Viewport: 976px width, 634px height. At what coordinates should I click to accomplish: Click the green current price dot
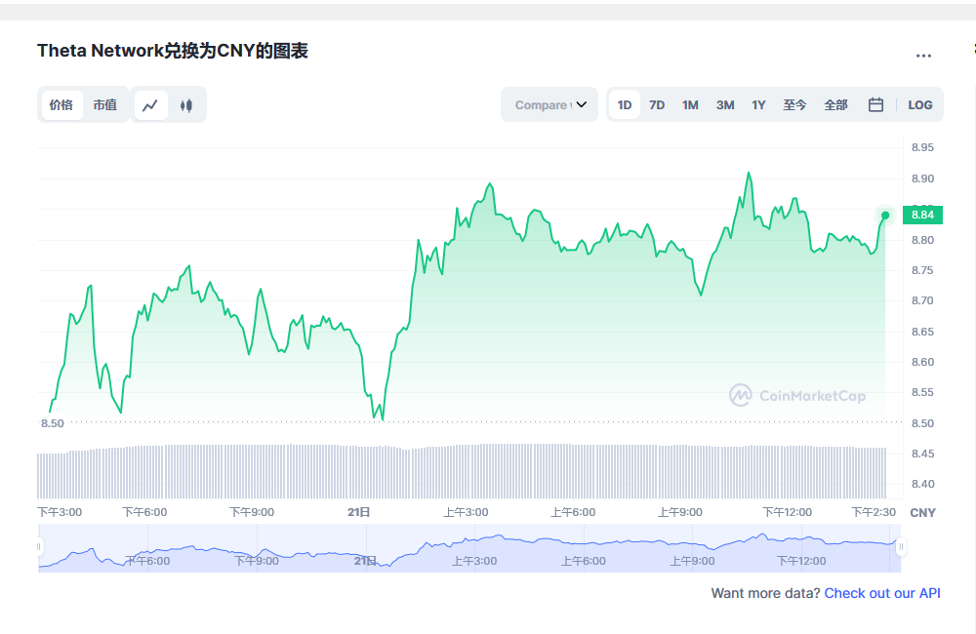click(x=885, y=216)
